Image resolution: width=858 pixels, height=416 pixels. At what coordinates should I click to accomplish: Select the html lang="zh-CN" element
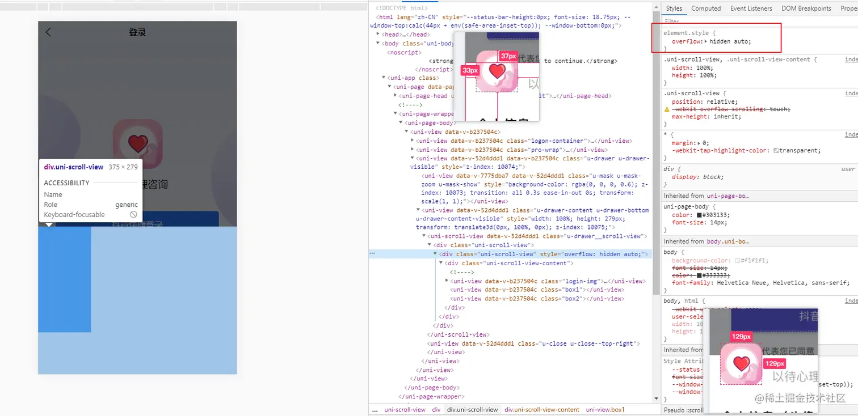(499, 21)
